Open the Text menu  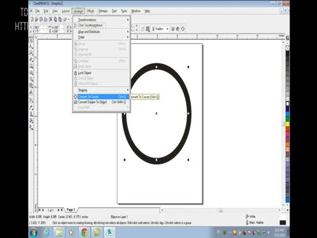pos(114,11)
